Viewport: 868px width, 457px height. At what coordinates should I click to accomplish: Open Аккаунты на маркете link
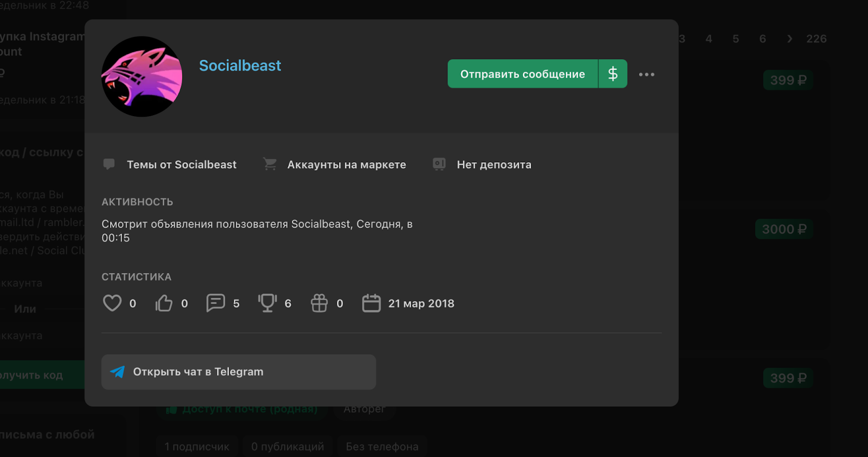347,164
